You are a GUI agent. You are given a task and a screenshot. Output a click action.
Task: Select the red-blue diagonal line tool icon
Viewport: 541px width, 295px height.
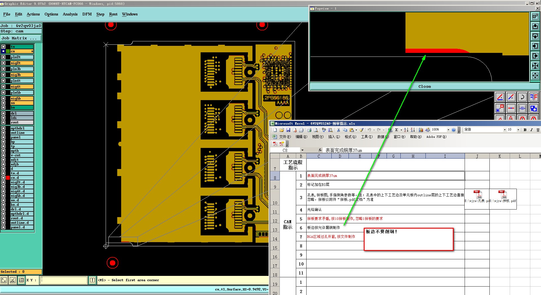(x=511, y=97)
